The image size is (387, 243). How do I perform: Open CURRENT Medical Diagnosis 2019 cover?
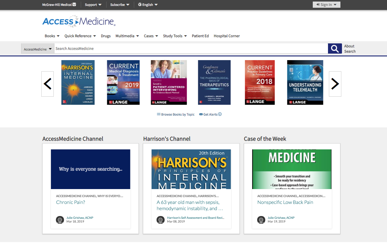123,82
